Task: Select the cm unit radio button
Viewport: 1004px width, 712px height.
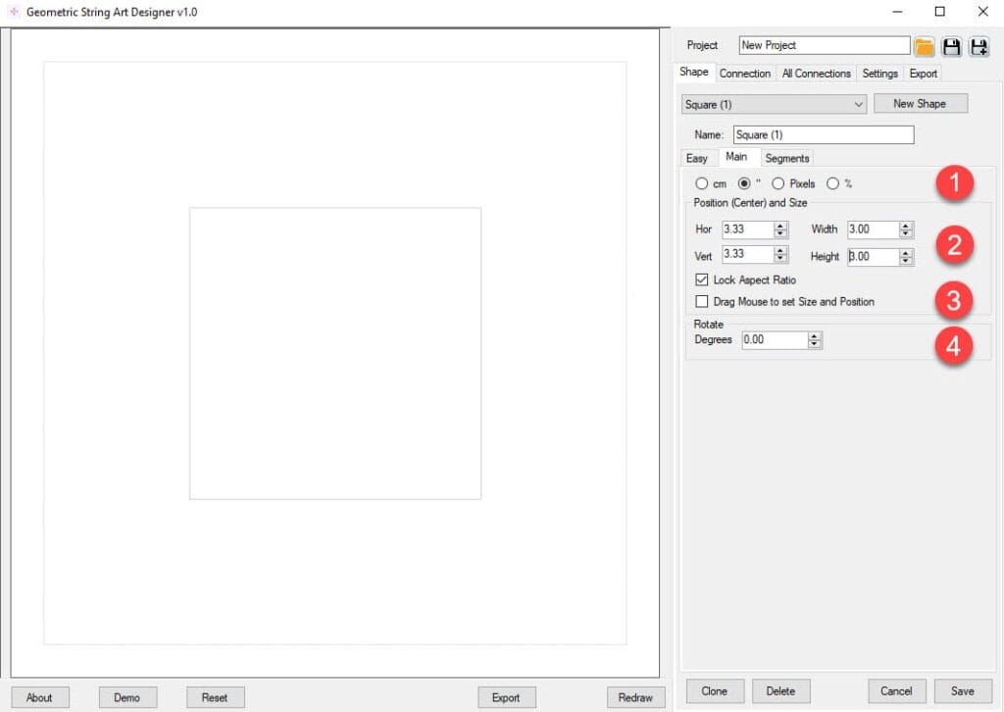Action: coord(701,183)
